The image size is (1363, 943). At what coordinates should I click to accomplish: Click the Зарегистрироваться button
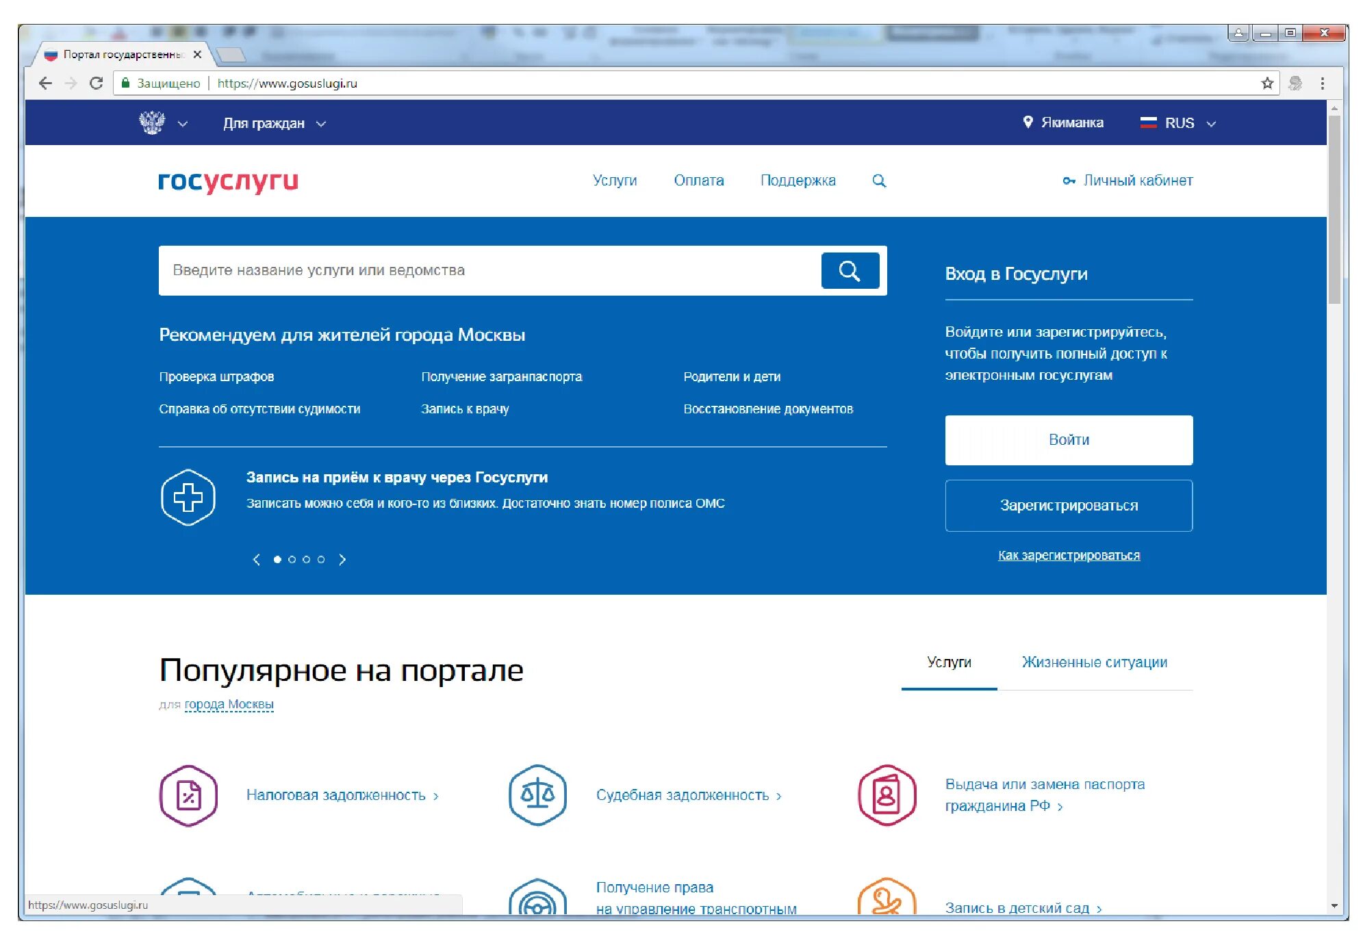1069,506
